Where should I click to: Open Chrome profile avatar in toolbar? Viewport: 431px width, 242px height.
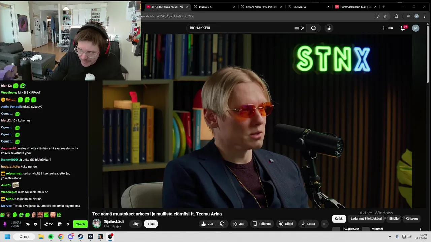click(417, 16)
